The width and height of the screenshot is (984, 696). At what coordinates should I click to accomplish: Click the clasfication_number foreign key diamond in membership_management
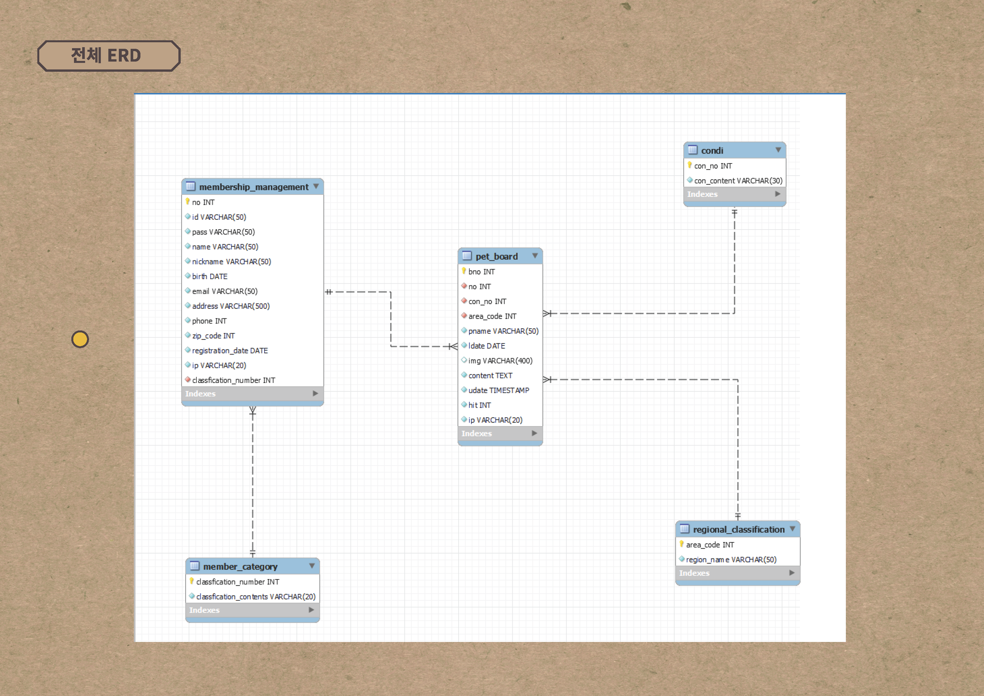[x=188, y=380]
